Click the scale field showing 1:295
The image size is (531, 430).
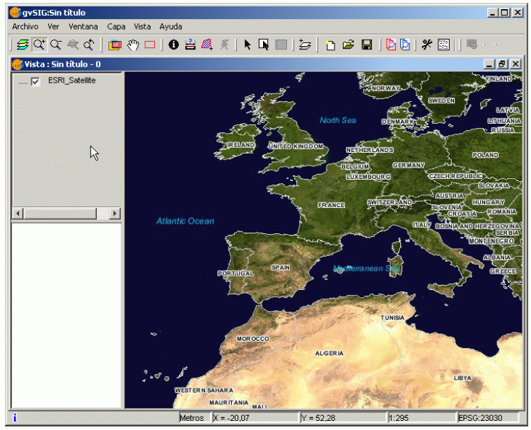(421, 418)
